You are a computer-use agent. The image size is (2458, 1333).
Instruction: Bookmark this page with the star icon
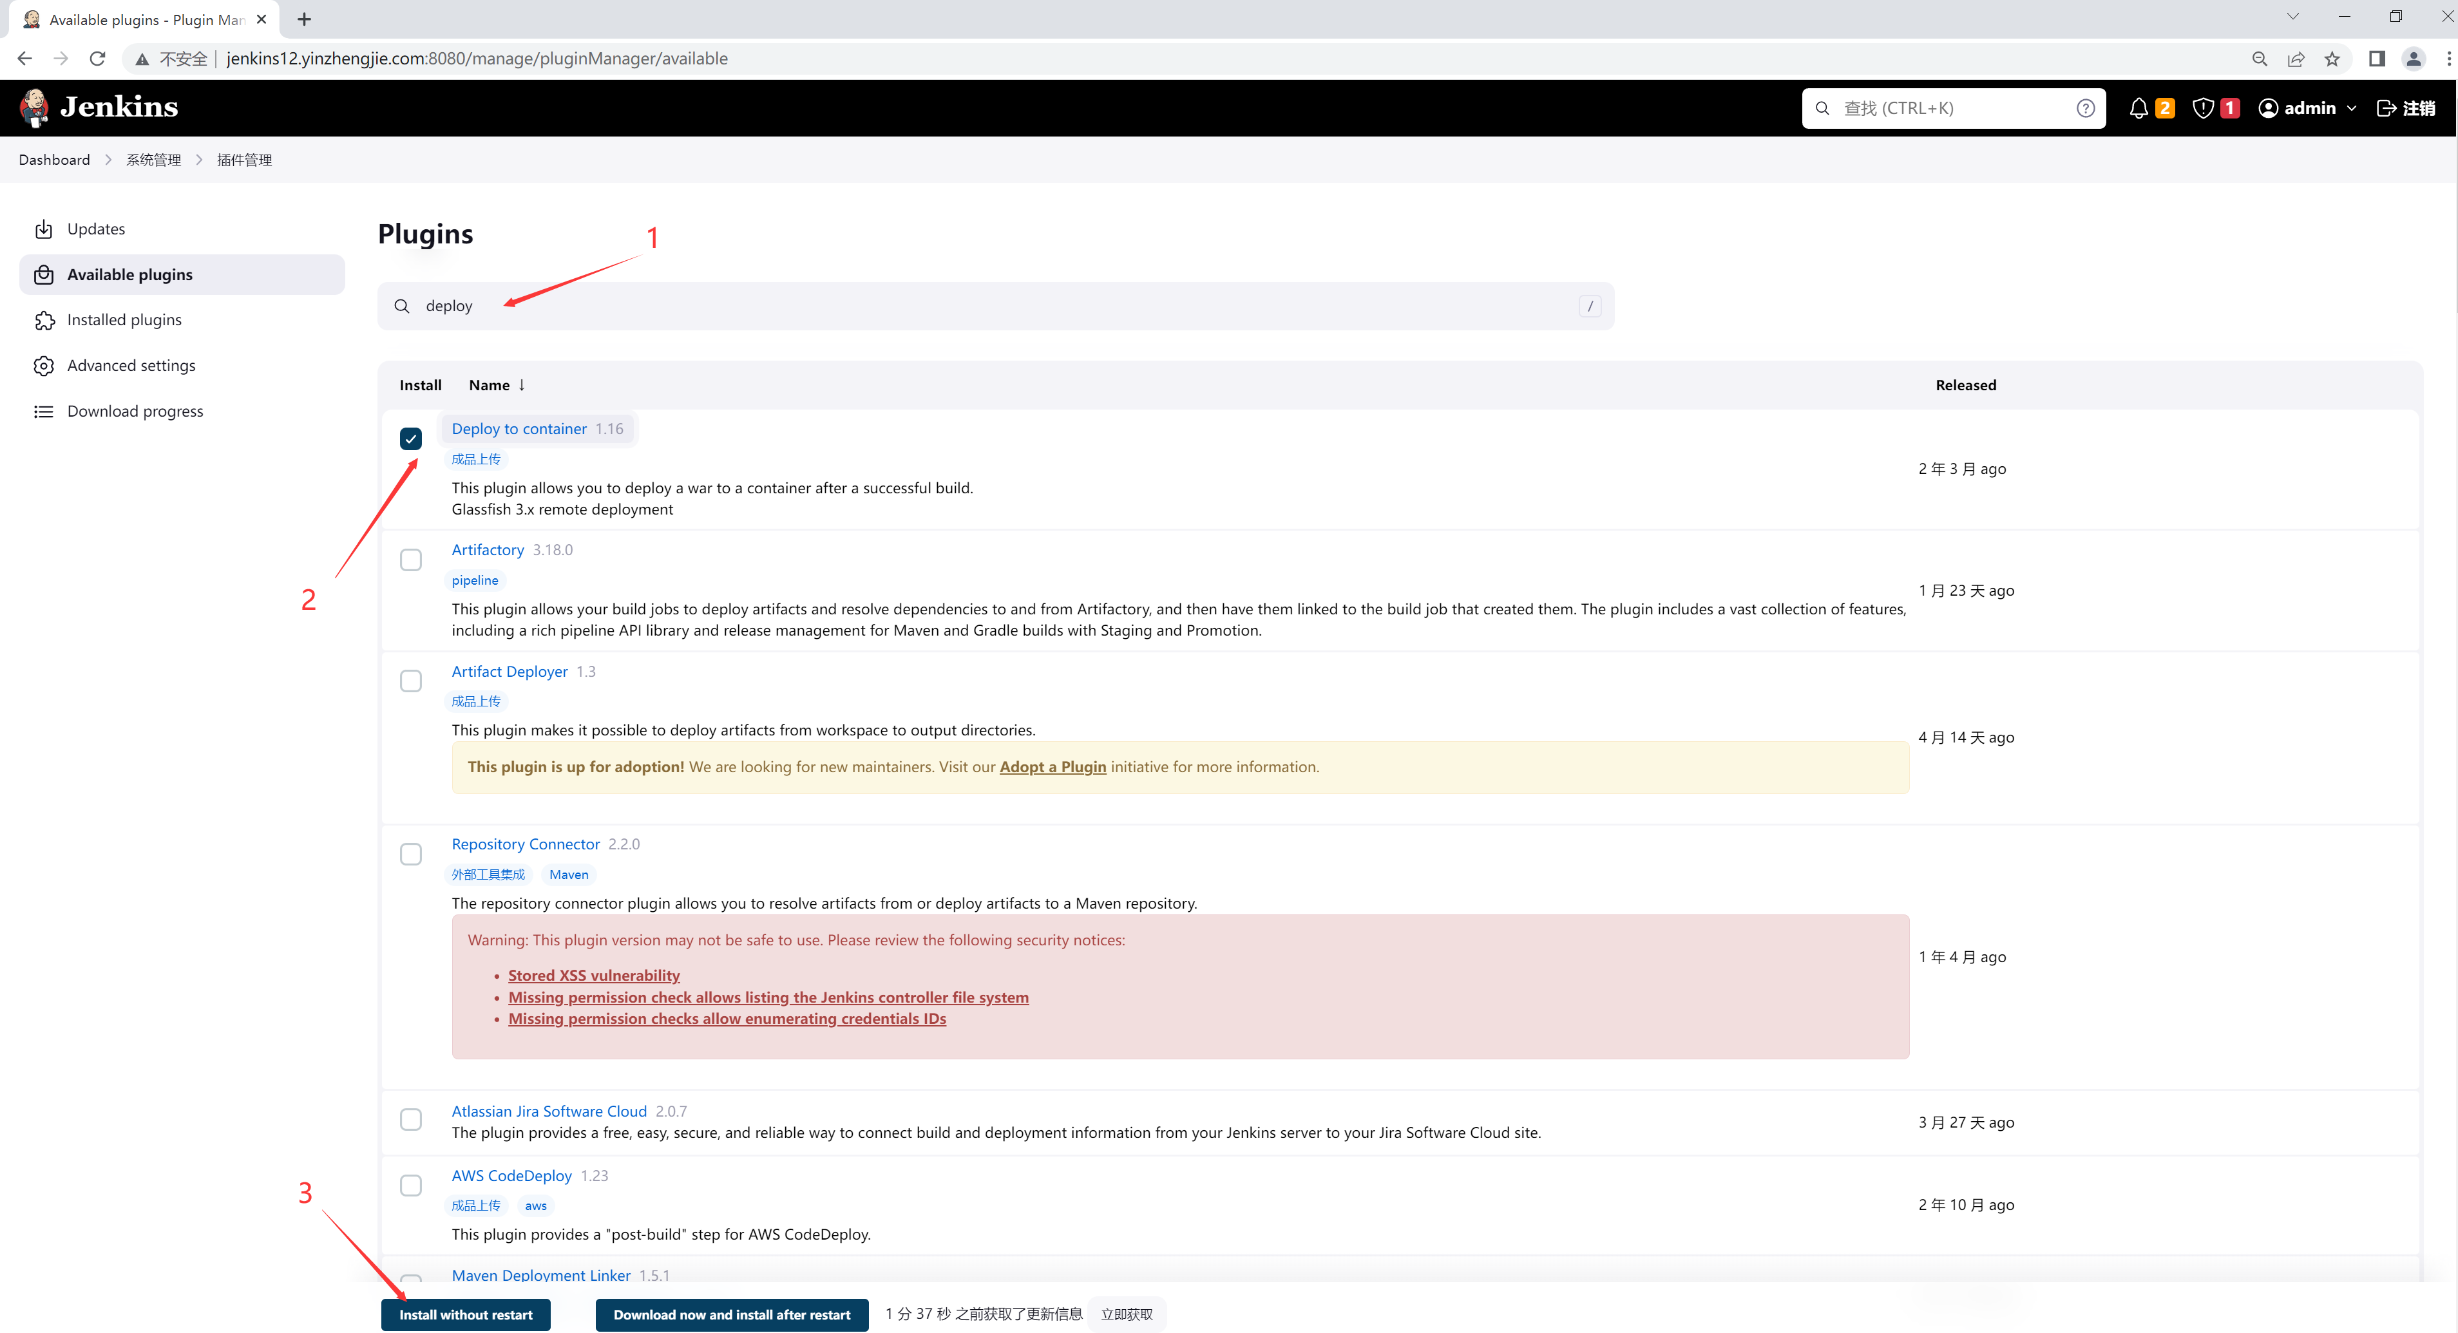[2332, 59]
